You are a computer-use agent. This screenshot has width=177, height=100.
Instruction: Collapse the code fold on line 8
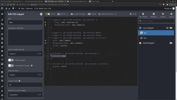point(50,38)
